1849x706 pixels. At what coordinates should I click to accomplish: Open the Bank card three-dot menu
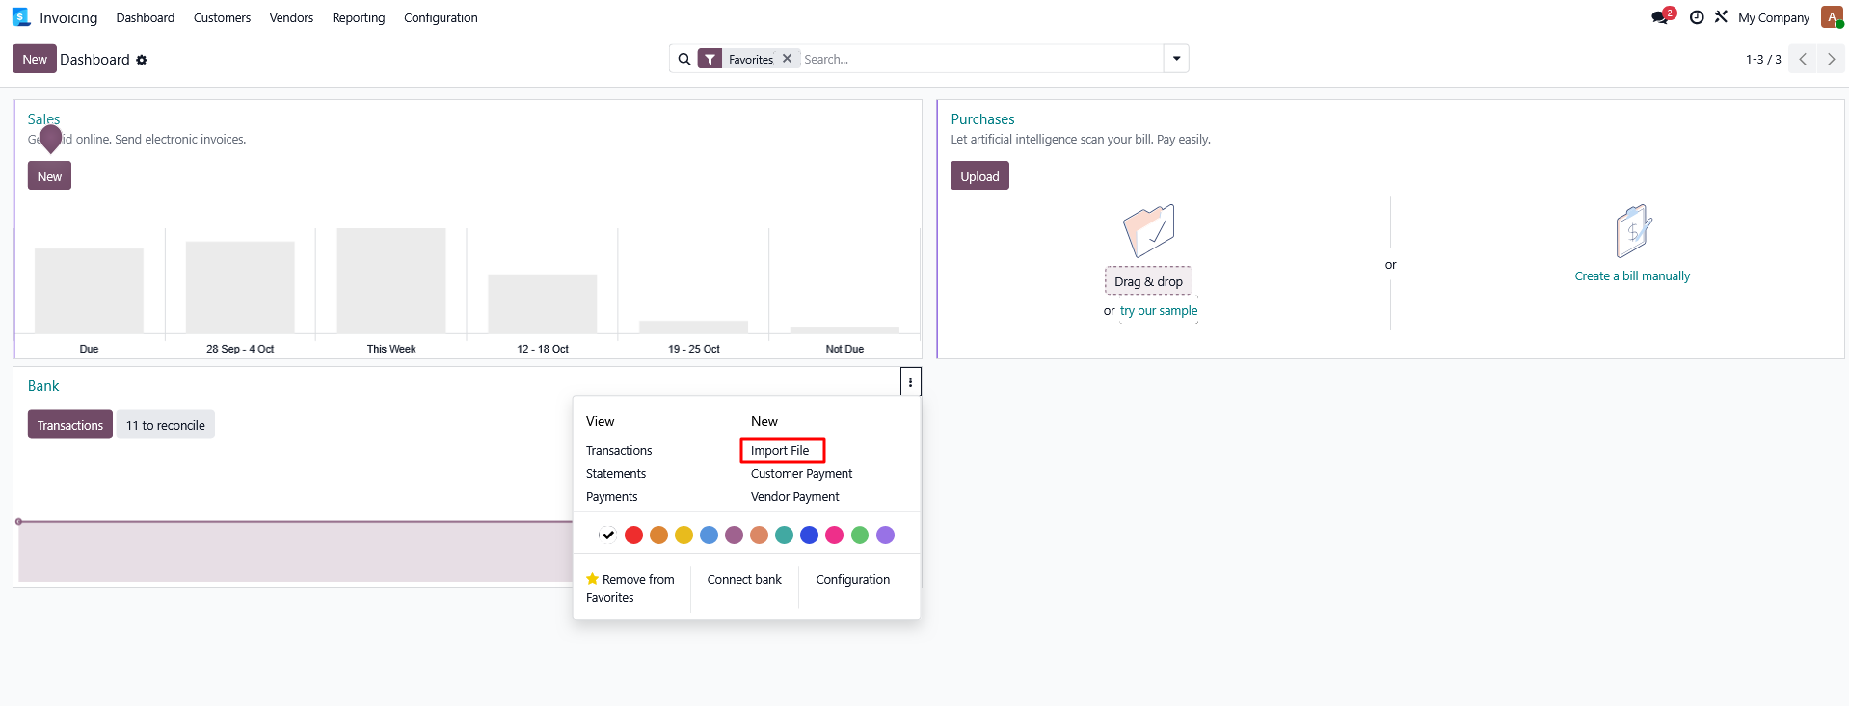tap(910, 382)
